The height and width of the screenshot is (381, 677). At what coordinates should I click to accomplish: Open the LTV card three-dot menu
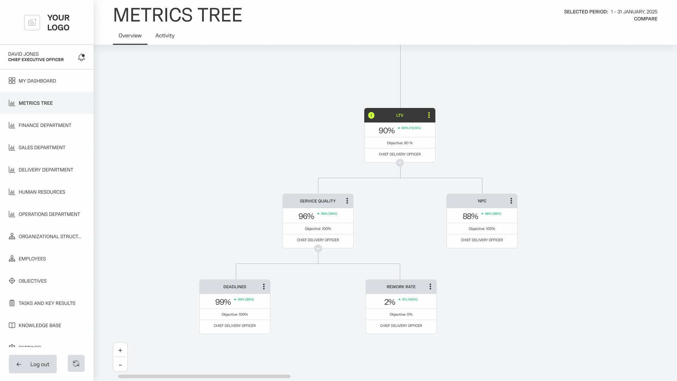click(x=429, y=115)
